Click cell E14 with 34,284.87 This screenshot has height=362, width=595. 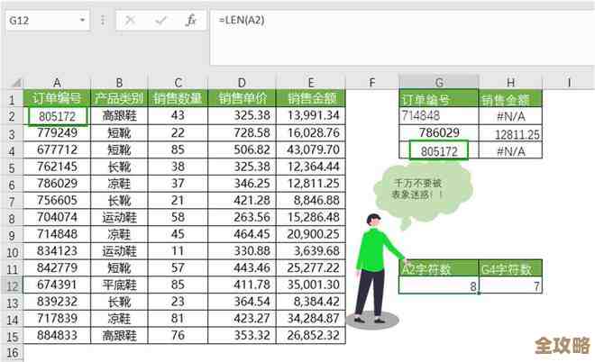click(311, 319)
